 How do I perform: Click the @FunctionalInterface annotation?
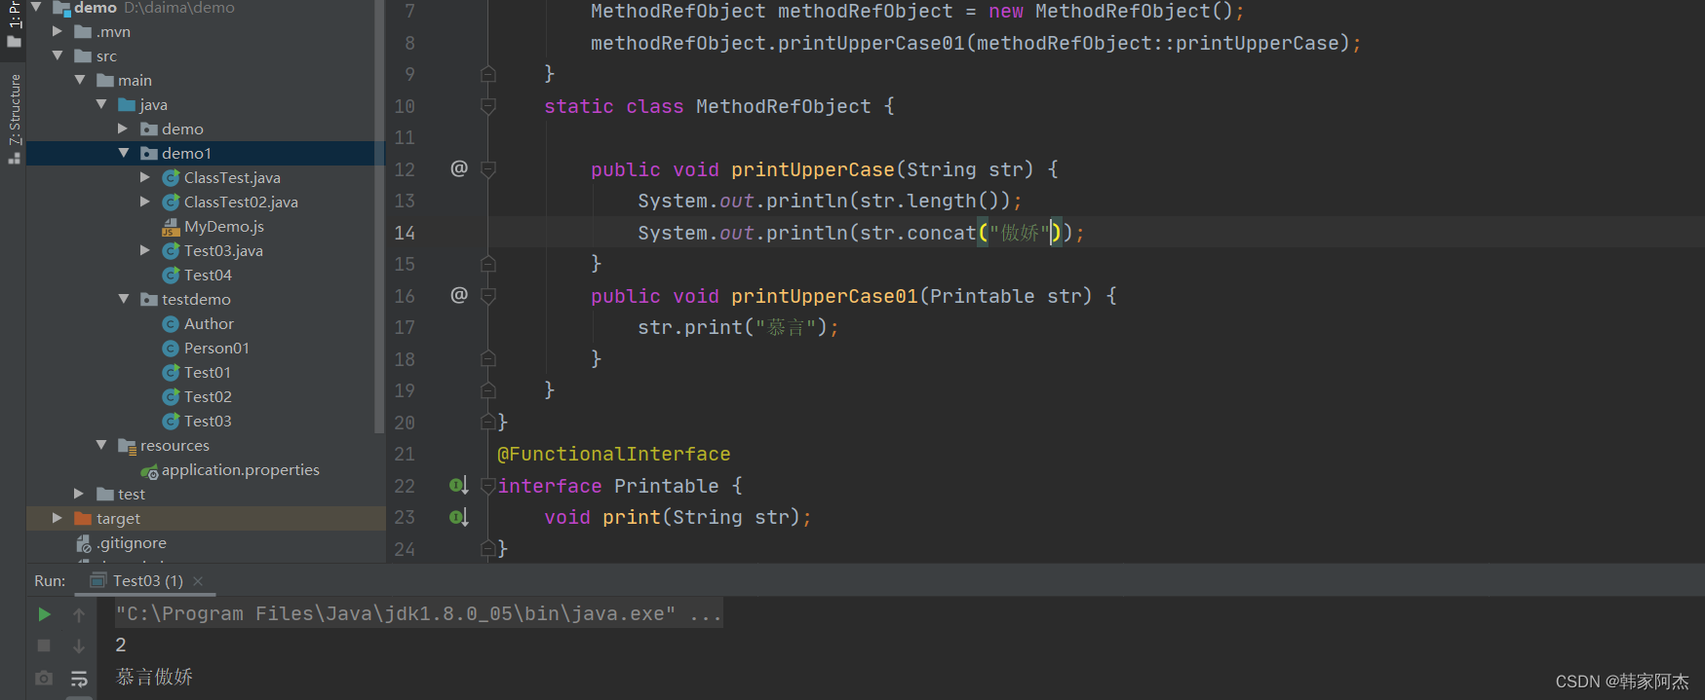coord(614,454)
